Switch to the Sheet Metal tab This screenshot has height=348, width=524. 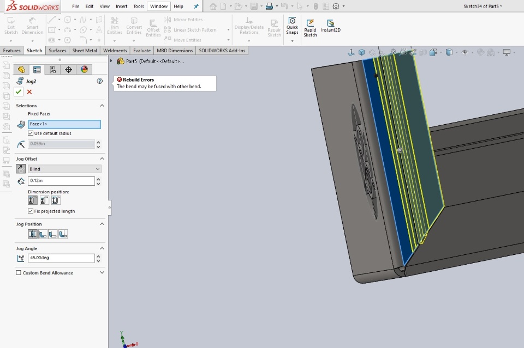85,51
